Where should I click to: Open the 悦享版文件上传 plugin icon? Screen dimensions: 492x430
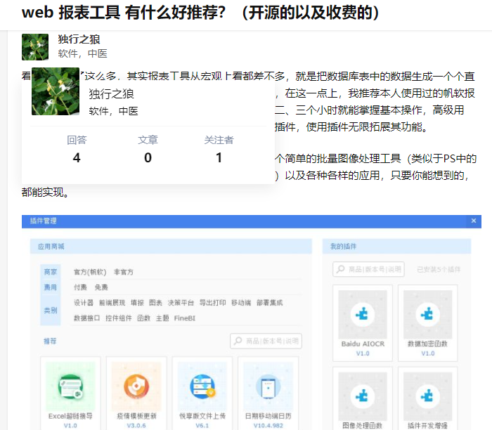202,386
